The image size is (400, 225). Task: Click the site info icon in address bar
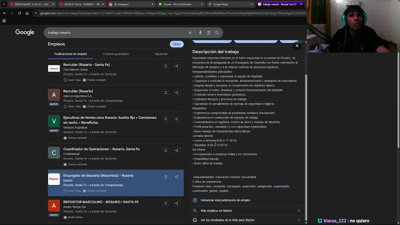(36, 13)
